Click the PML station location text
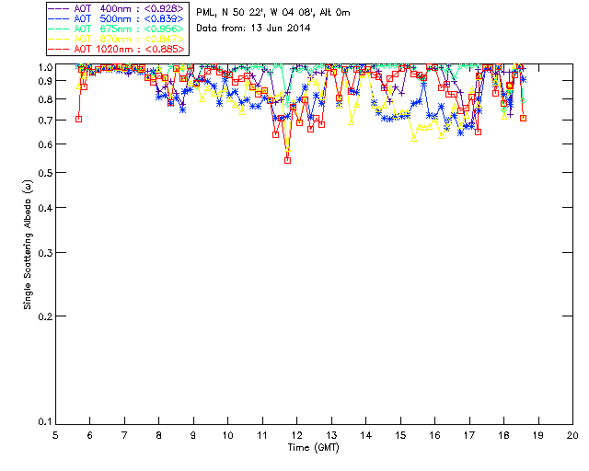 tap(273, 12)
